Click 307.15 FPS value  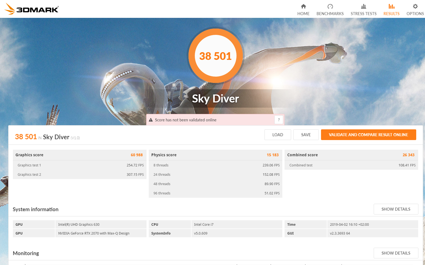[x=135, y=175]
